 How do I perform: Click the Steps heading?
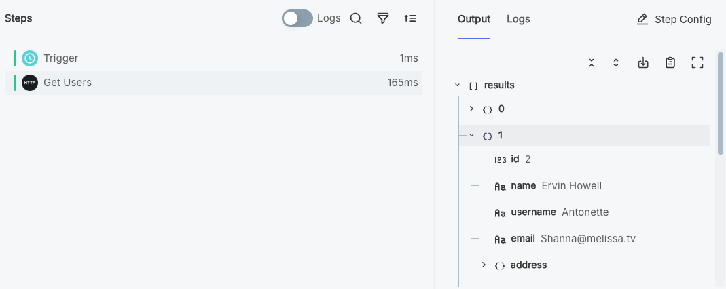[18, 18]
